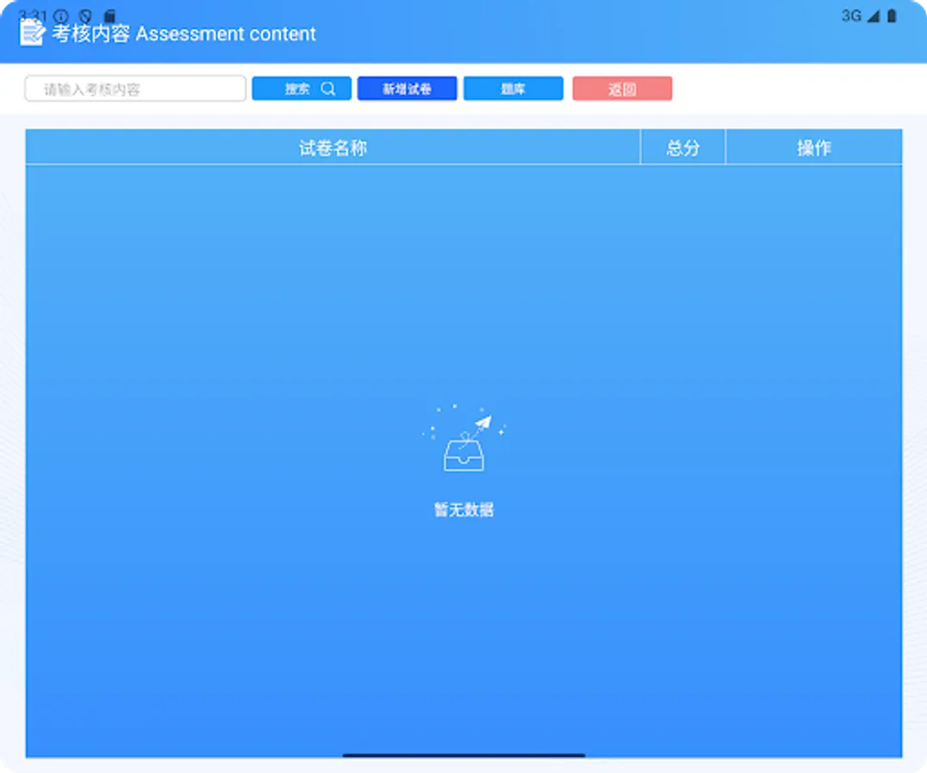The height and width of the screenshot is (773, 927).
Task: Click the 请输入考核内容 input field
Action: point(134,88)
